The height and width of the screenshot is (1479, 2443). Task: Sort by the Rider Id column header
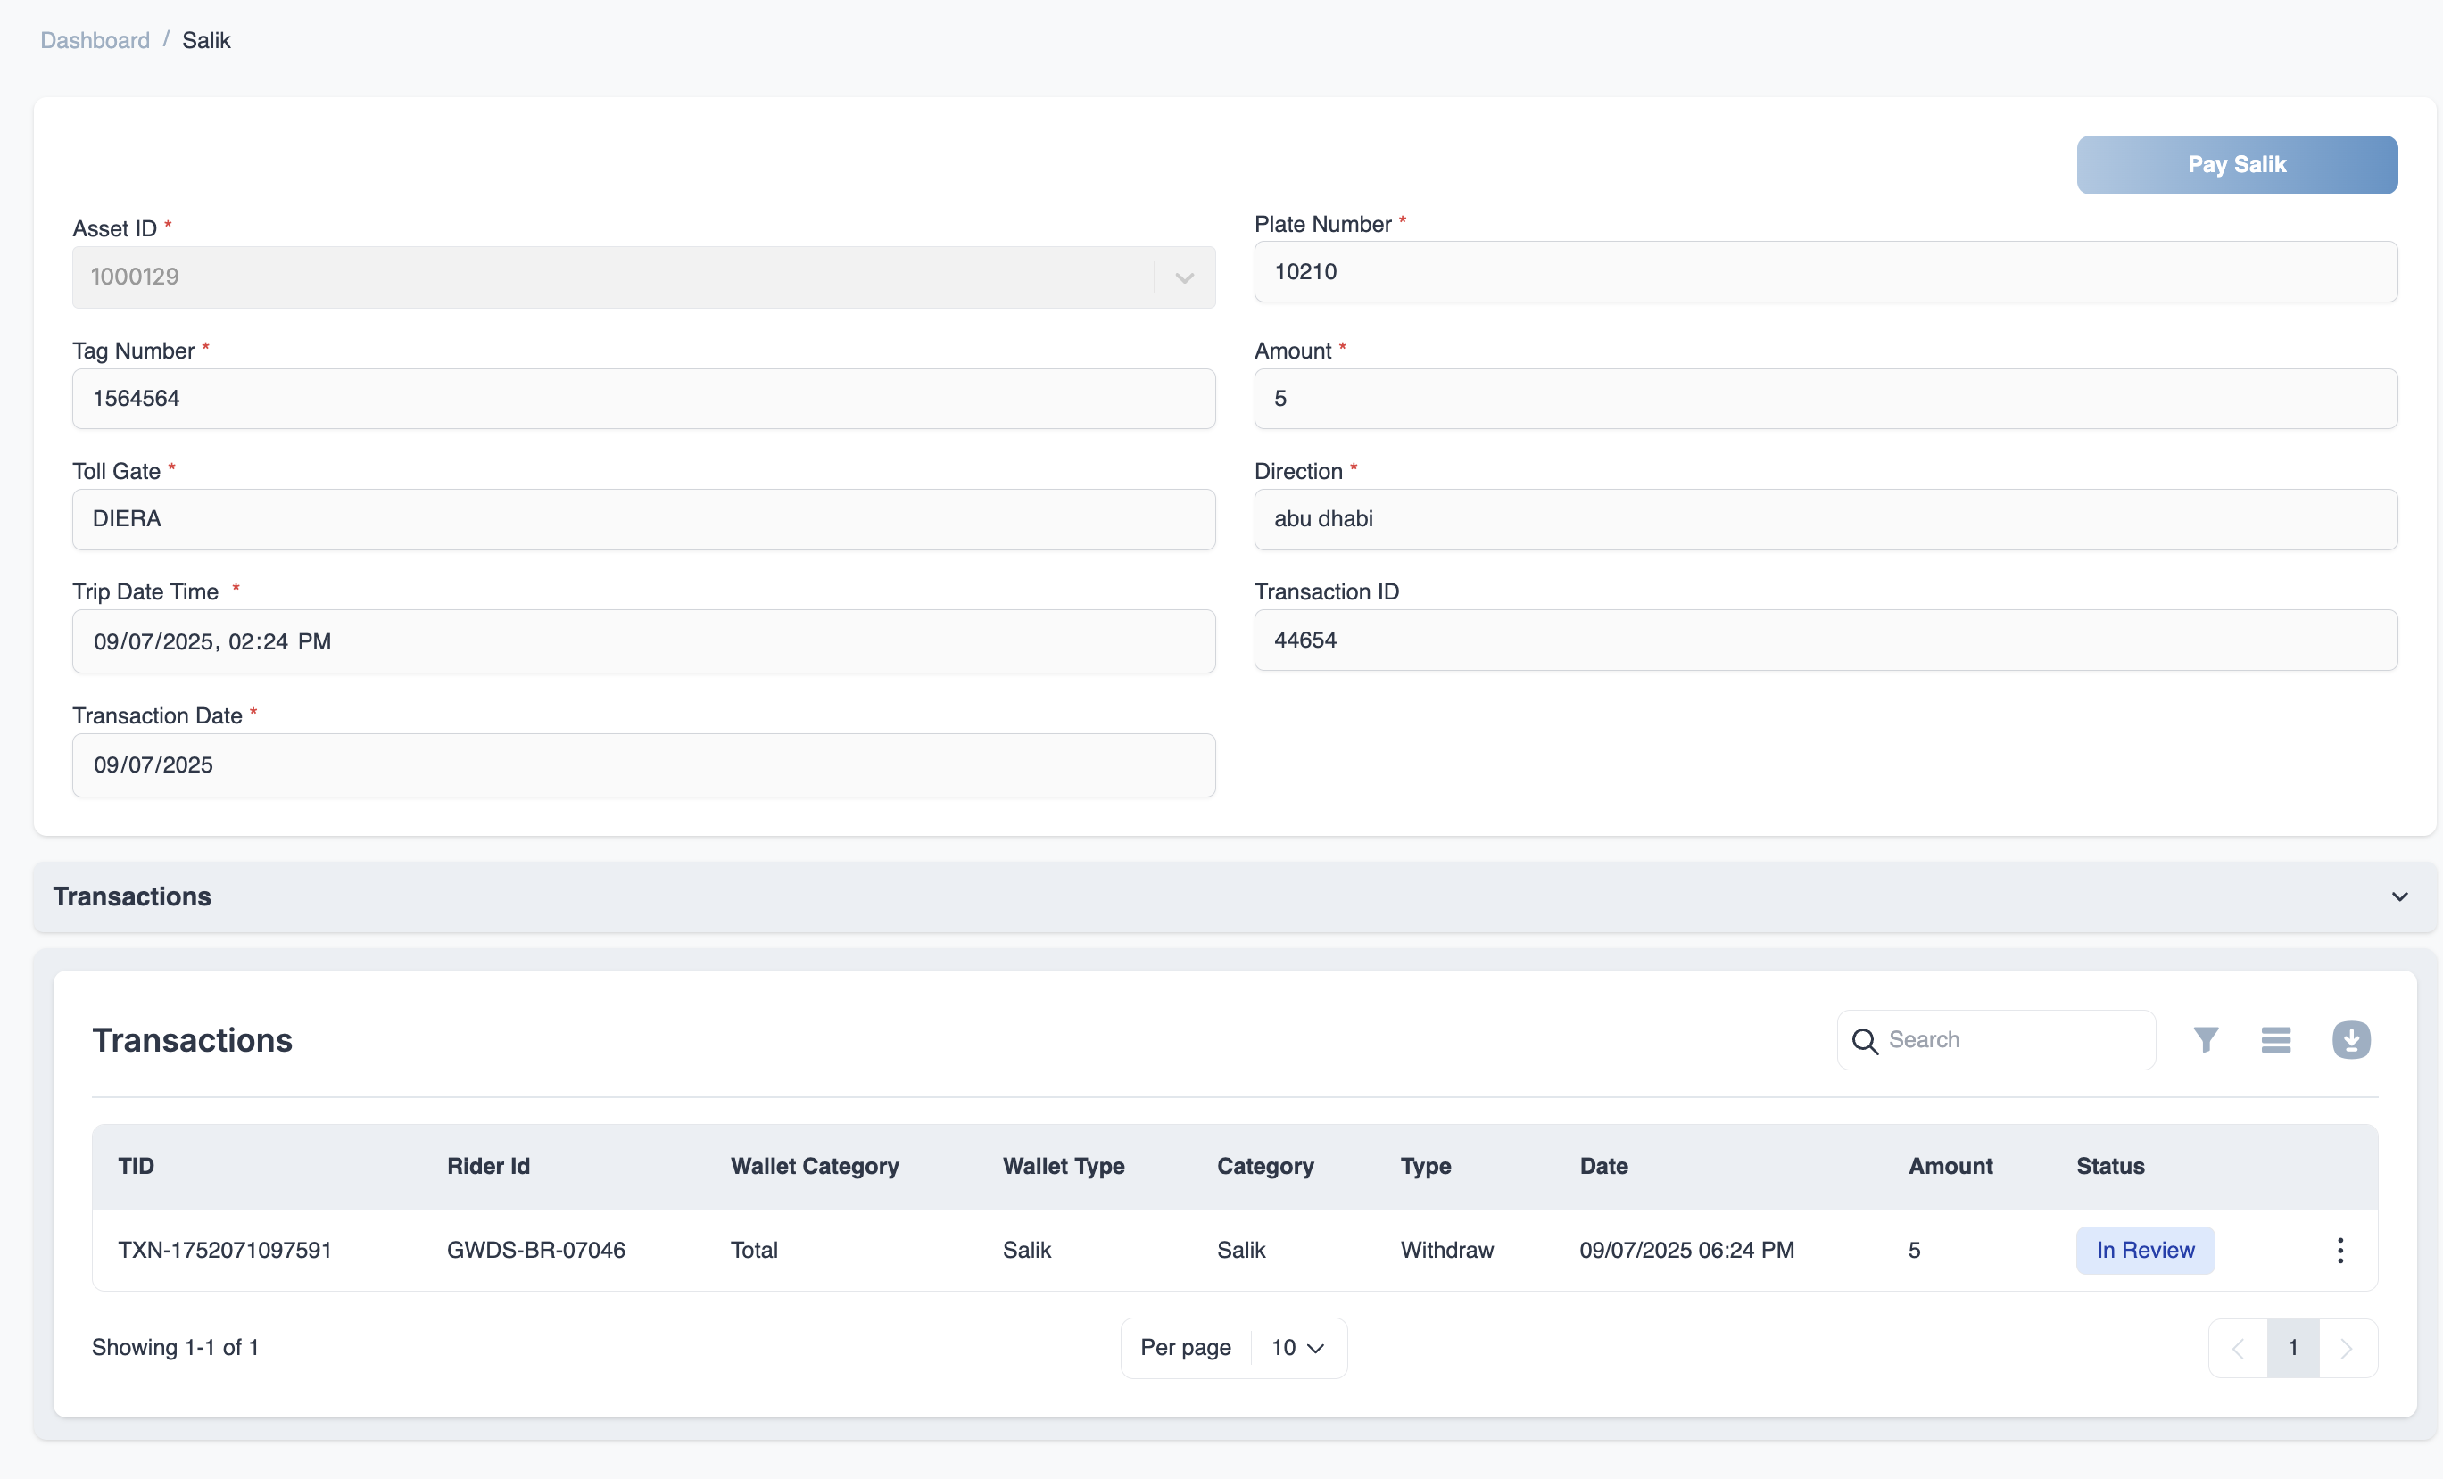[x=488, y=1166]
